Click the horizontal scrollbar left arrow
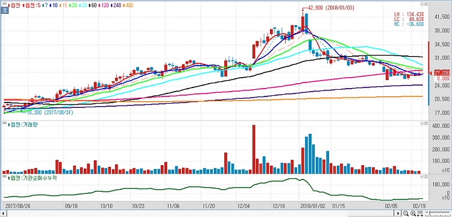452x217 pixels. click(x=2, y=213)
